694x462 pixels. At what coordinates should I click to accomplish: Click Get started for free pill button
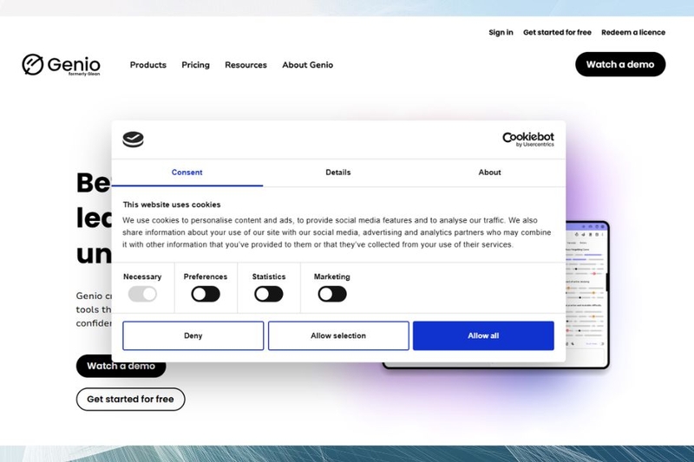click(x=131, y=400)
